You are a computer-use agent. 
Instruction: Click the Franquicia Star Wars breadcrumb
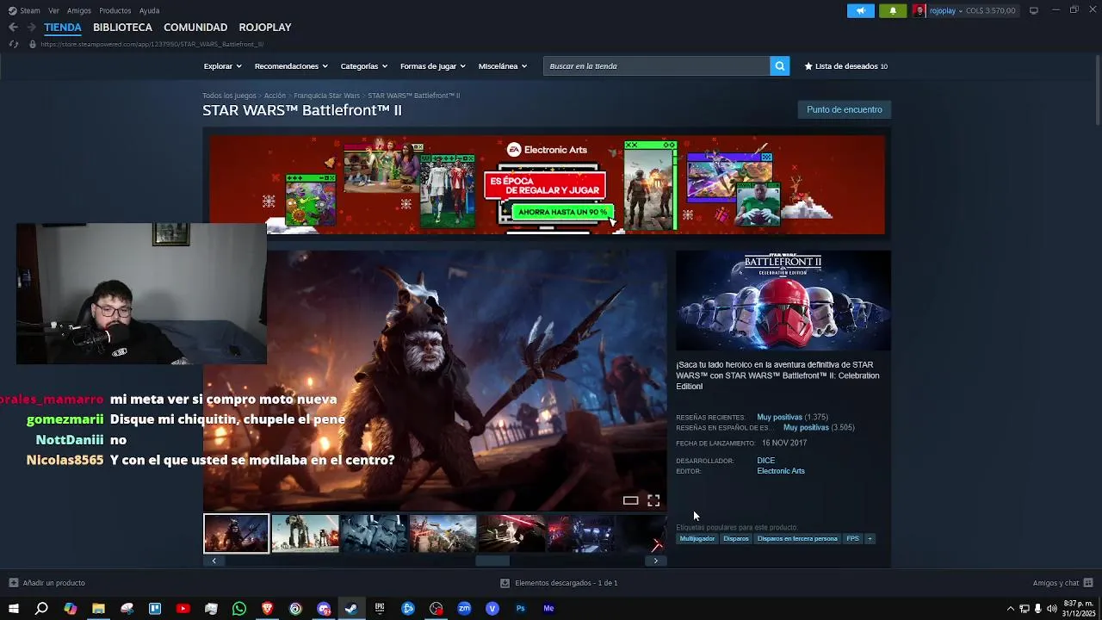click(326, 96)
